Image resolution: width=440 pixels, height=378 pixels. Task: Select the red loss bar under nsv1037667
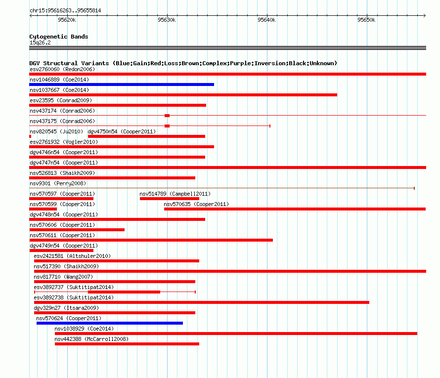click(183, 95)
